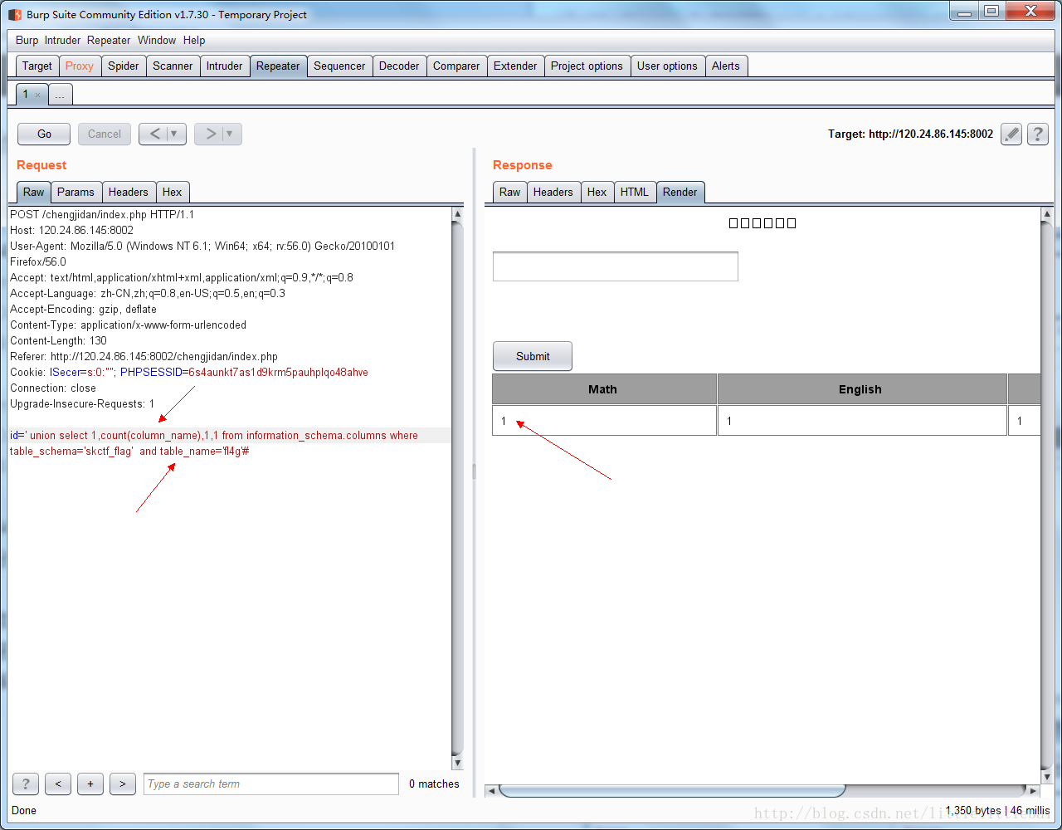Select the response Render tab
Image resolution: width=1062 pixels, height=830 pixels.
click(680, 192)
